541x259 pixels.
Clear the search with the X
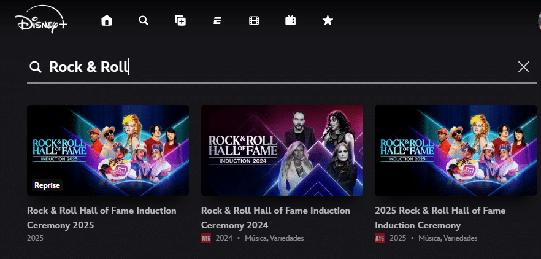[523, 67]
